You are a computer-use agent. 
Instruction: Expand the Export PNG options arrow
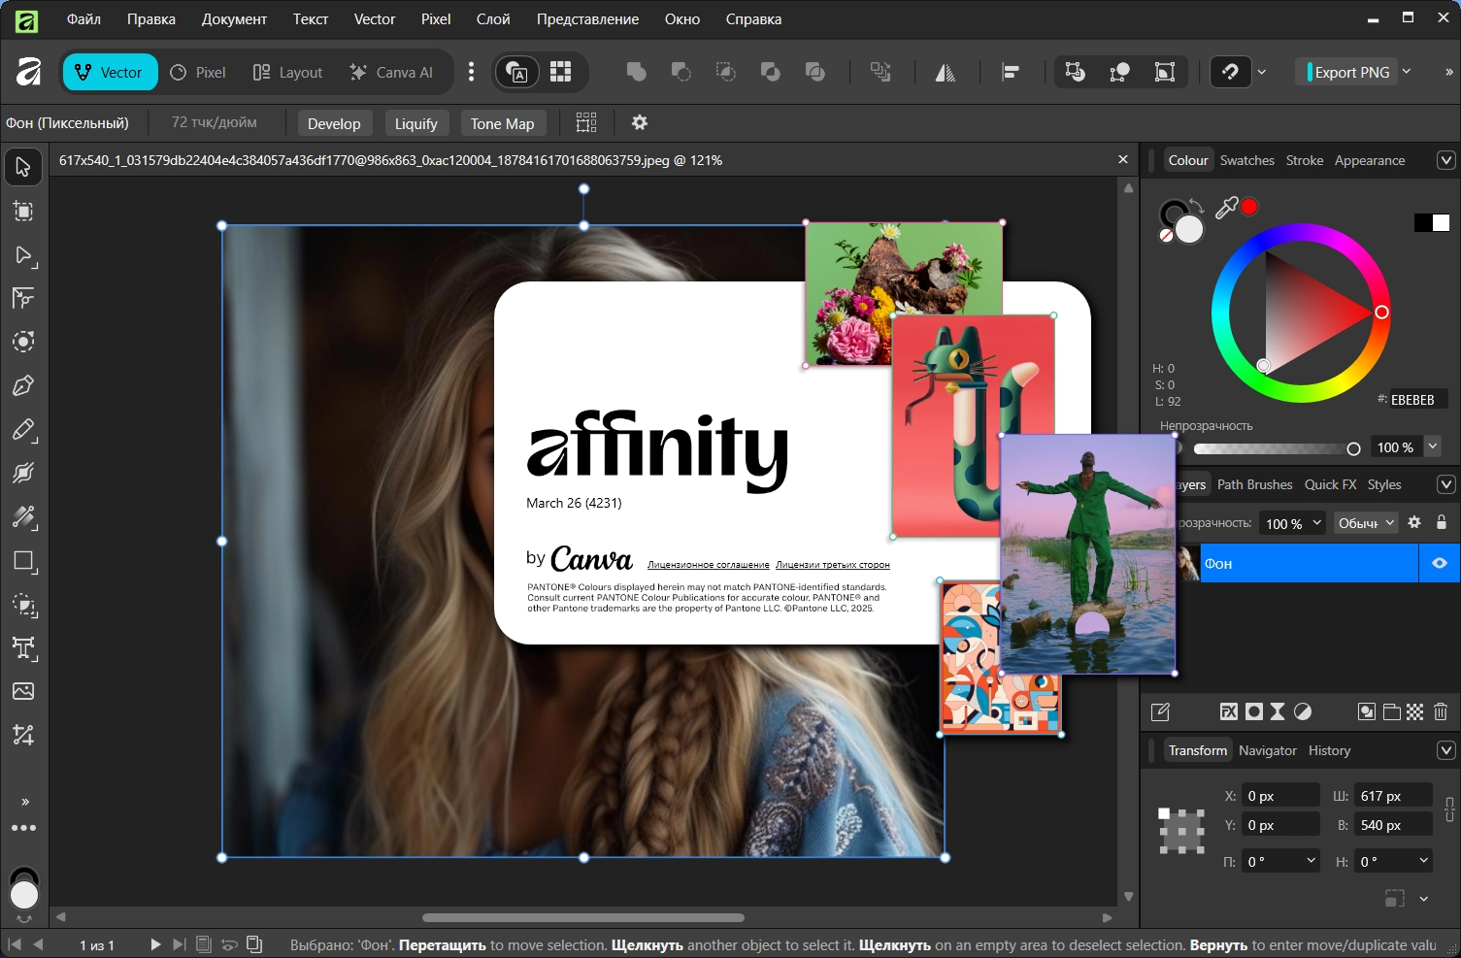(1407, 72)
